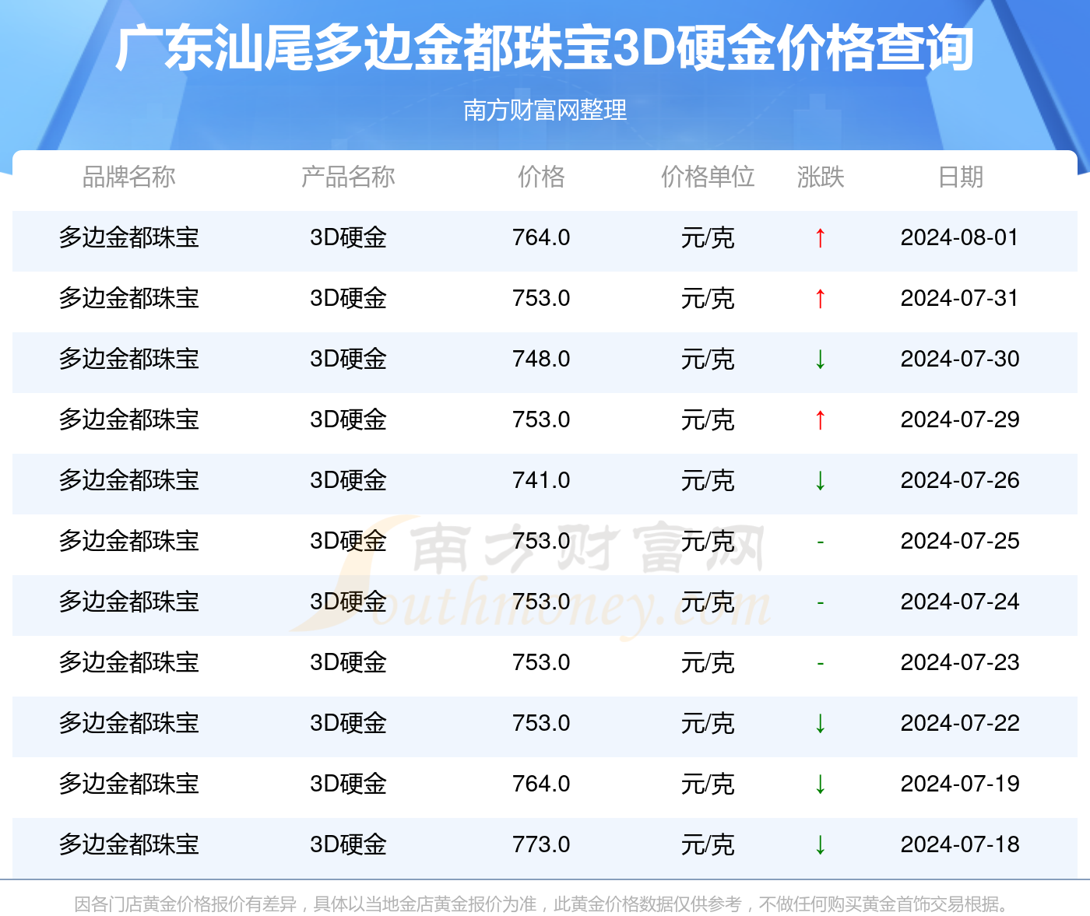Click the 南方财富网整理 subtitle link
The width and height of the screenshot is (1090, 916).
(x=544, y=111)
